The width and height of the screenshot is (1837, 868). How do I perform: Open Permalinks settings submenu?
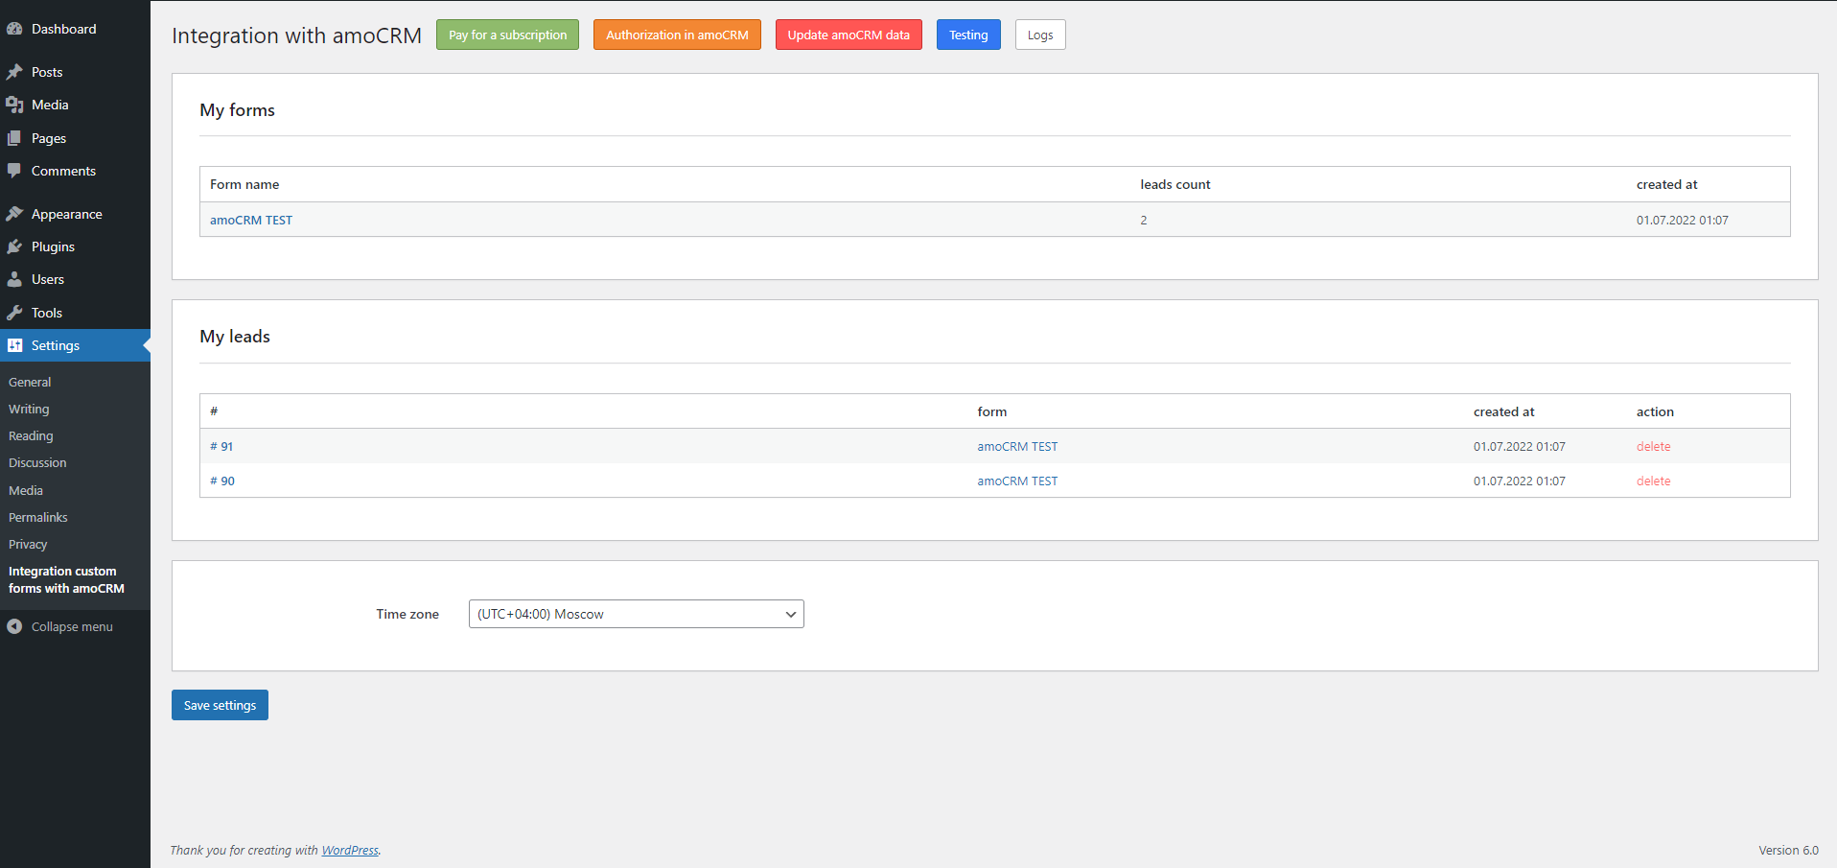38,517
